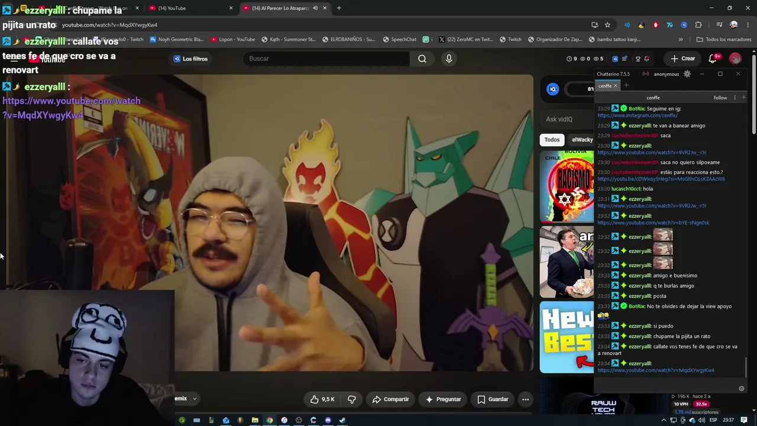Open the Chatterino emote picker smiley

tap(742, 389)
